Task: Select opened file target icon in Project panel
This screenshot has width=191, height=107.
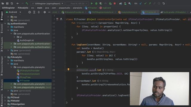Action: 30,12
